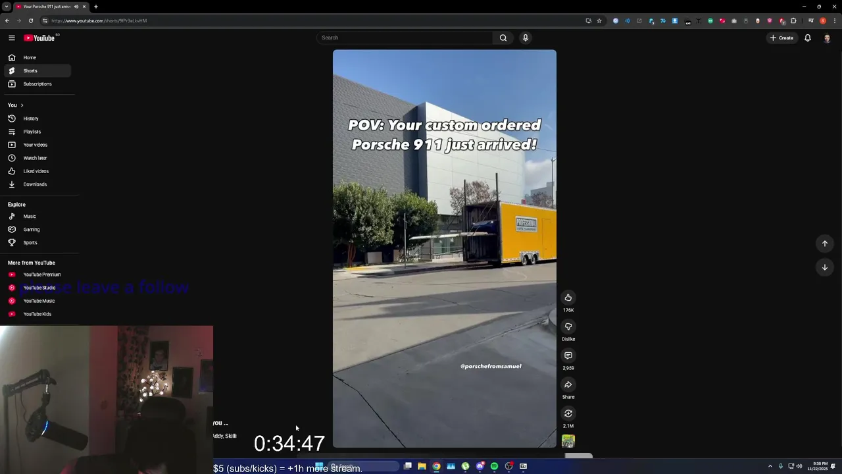Like the Porsche 911 short
The height and width of the screenshot is (474, 842).
568,298
